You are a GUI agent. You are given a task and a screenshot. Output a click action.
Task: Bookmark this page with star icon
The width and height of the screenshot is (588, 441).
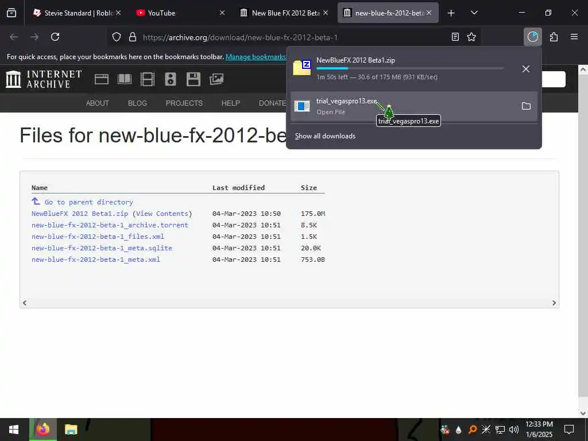pos(471,37)
